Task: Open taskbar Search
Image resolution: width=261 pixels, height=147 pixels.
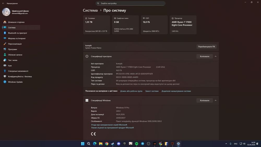Action: 88,144
